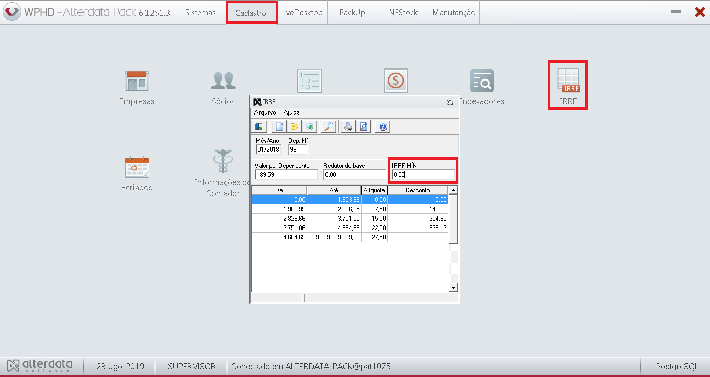Image resolution: width=710 pixels, height=377 pixels.
Task: Click the Alterdata logo in status bar
Action: (x=40, y=365)
